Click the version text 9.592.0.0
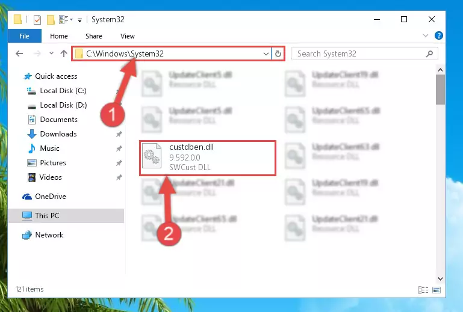 coord(185,158)
